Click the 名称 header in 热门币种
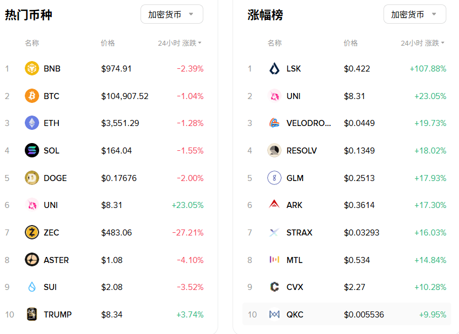 tap(32, 43)
